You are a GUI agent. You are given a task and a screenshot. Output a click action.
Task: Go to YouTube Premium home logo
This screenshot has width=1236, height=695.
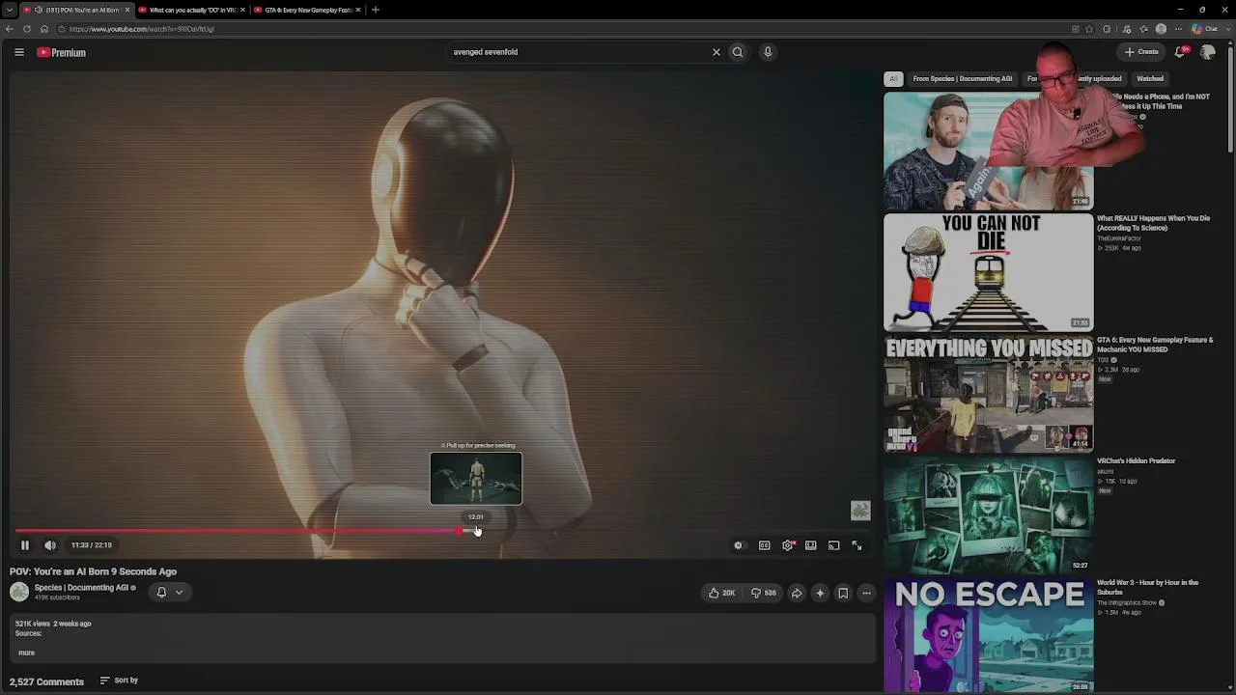(x=62, y=52)
